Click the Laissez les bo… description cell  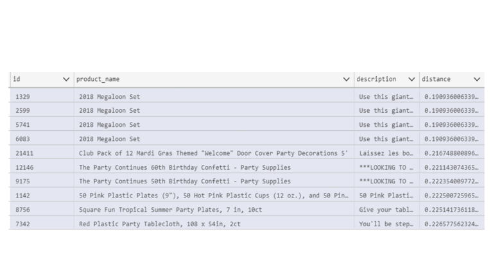pyautogui.click(x=386, y=153)
